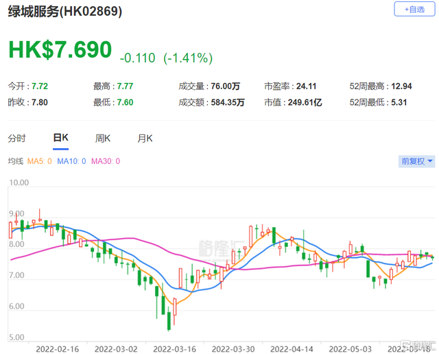The height and width of the screenshot is (354, 439).
Task: Click 52周最高 value 12.94
Action: pos(401,86)
